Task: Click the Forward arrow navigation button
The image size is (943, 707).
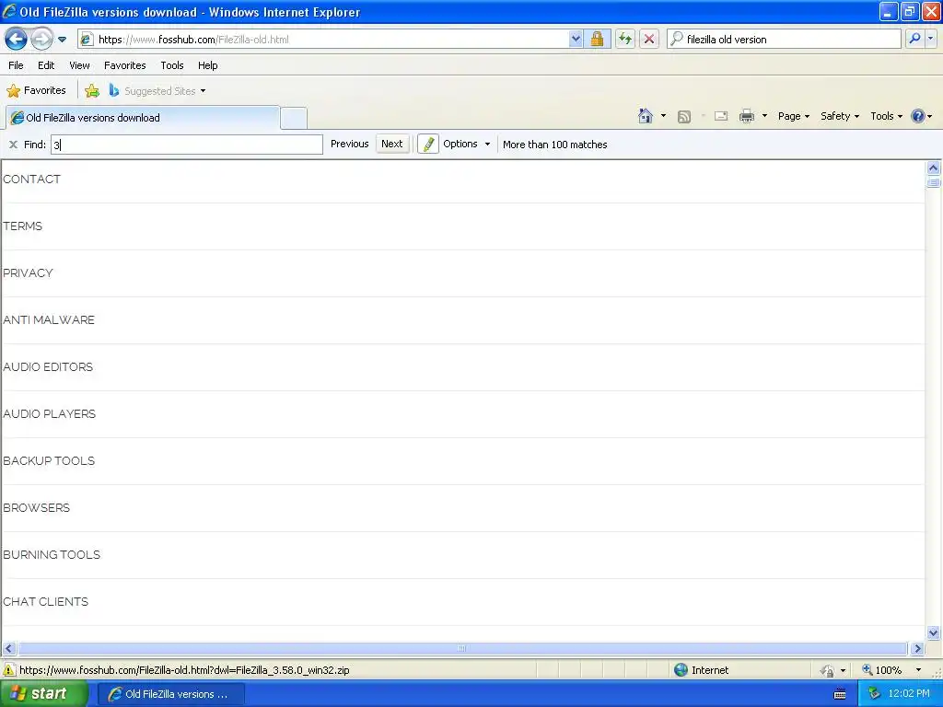Action: (x=41, y=40)
